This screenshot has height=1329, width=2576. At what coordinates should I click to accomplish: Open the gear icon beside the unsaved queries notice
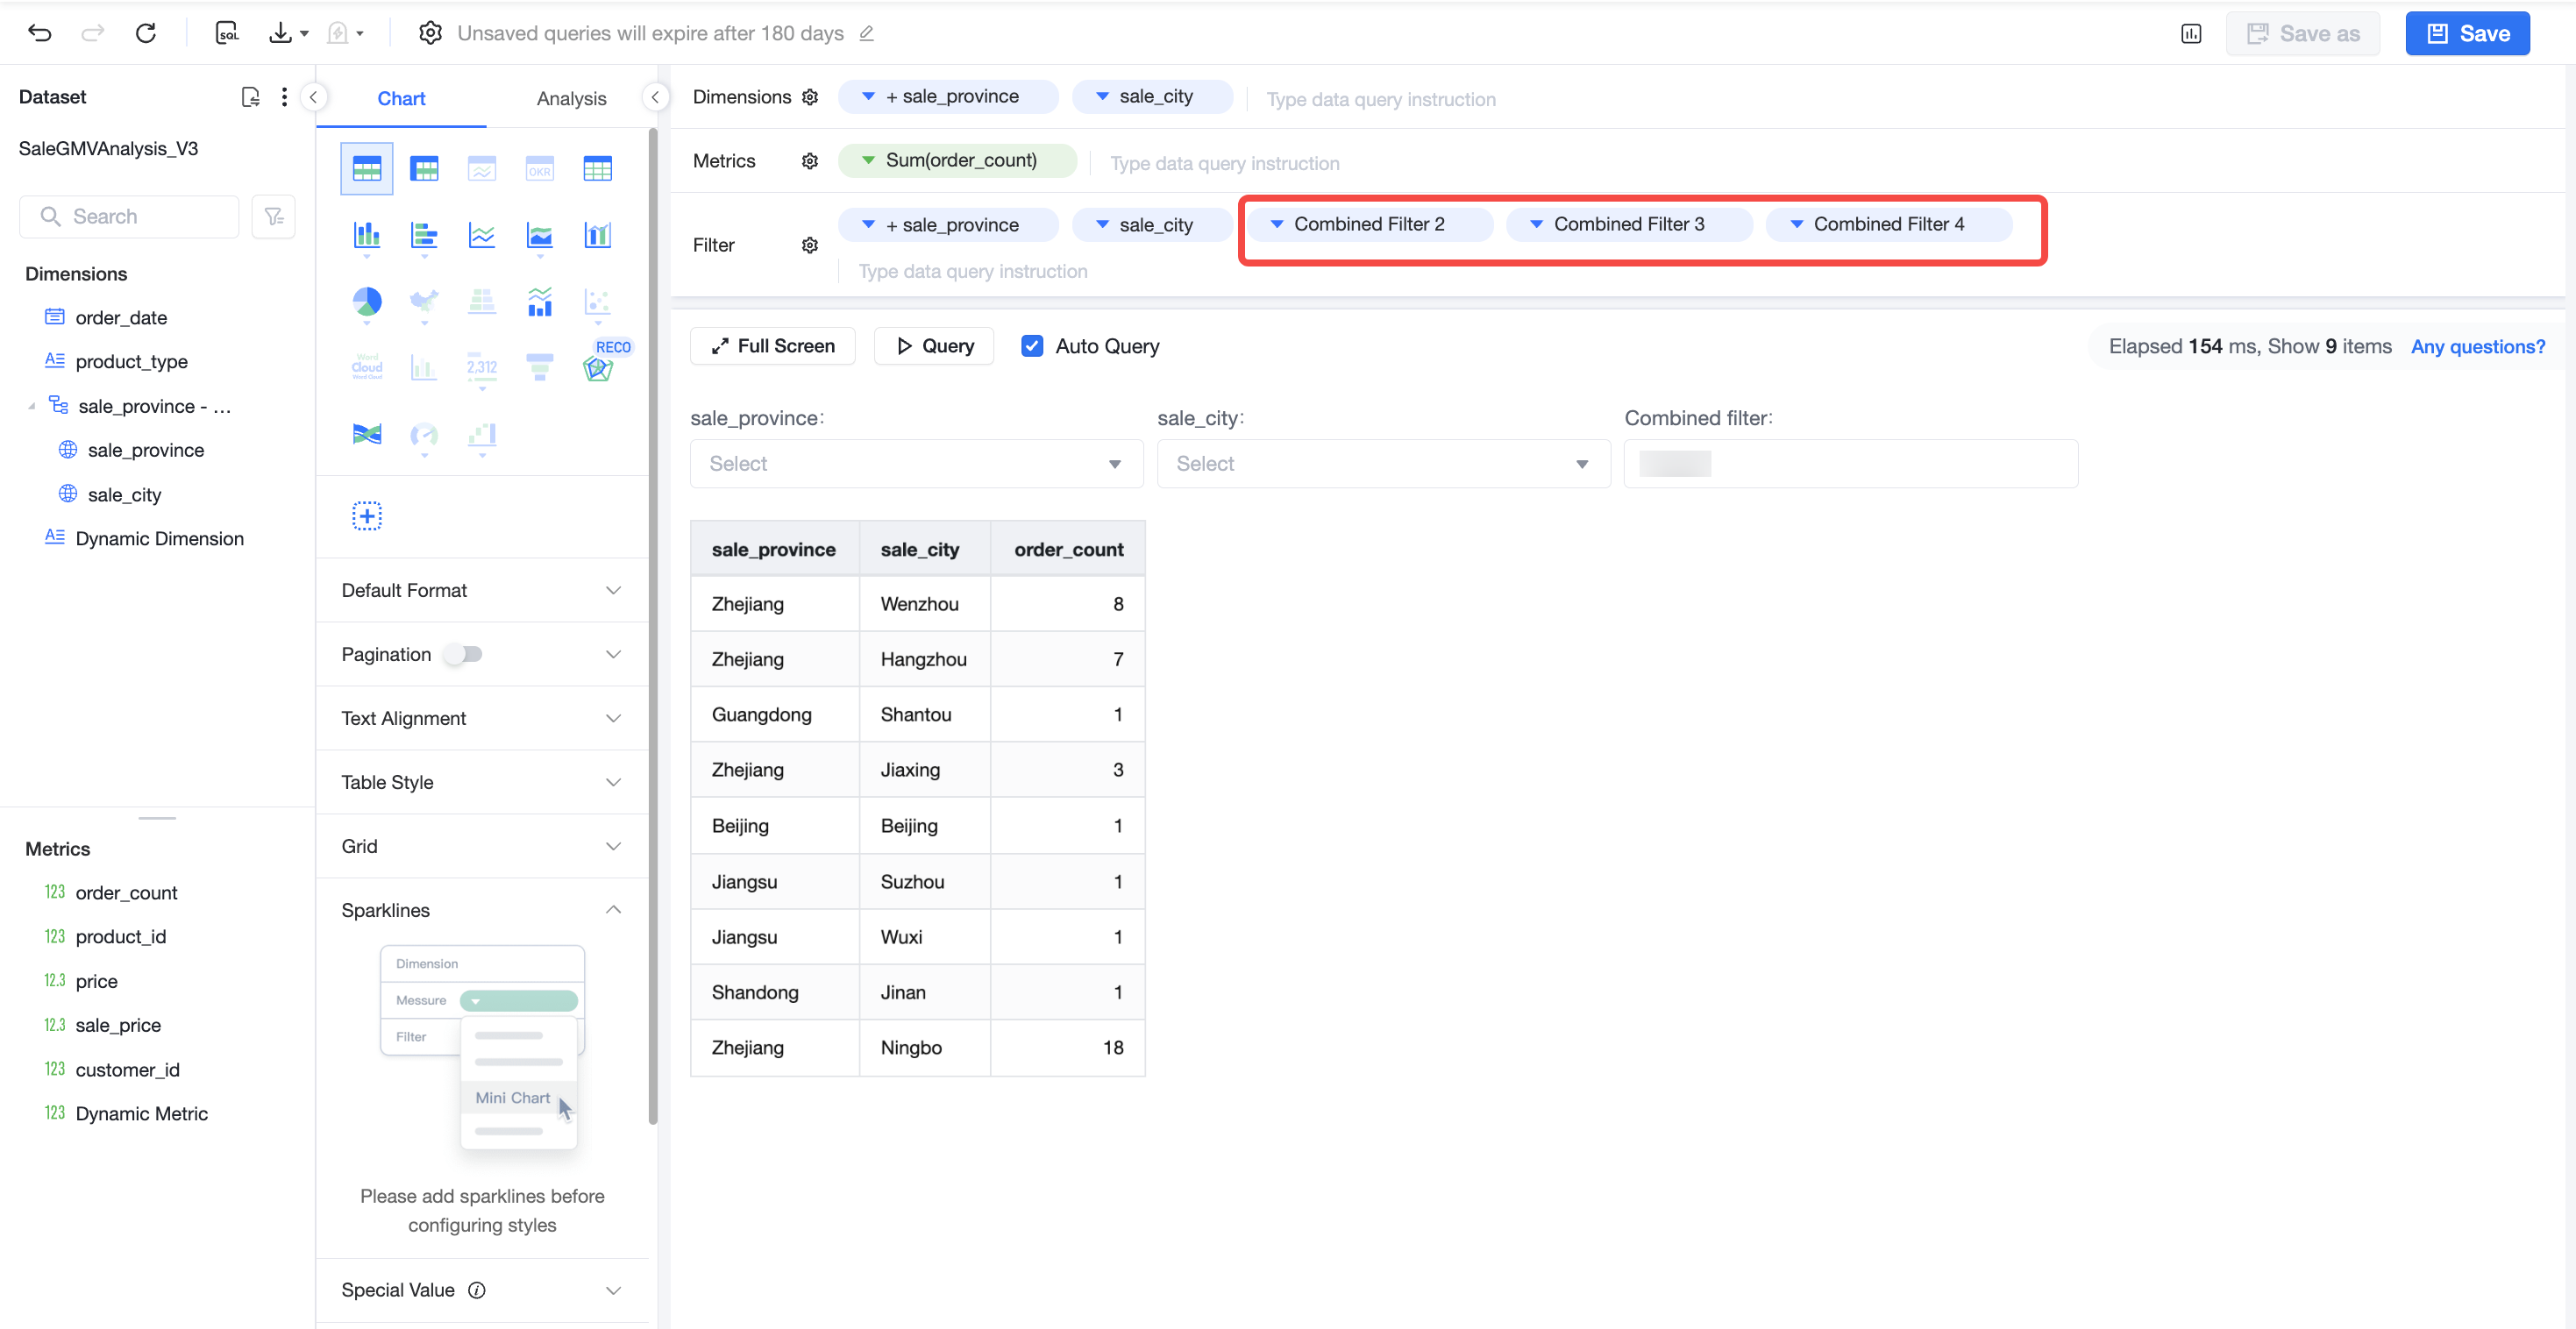pos(430,33)
